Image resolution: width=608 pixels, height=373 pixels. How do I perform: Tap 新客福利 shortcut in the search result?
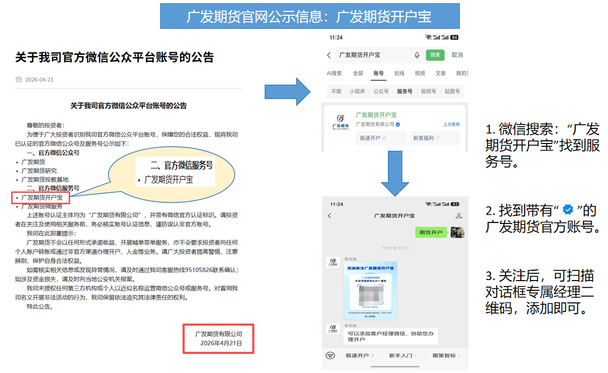tap(434, 138)
